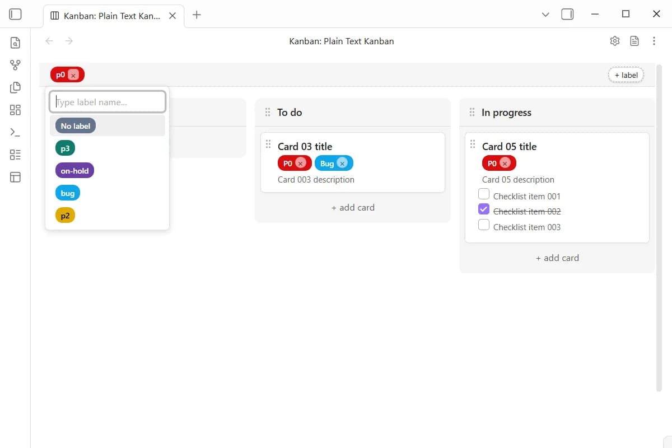Grab the To do column drag handle
Viewport: 672px width, 448px height.
pos(268,113)
